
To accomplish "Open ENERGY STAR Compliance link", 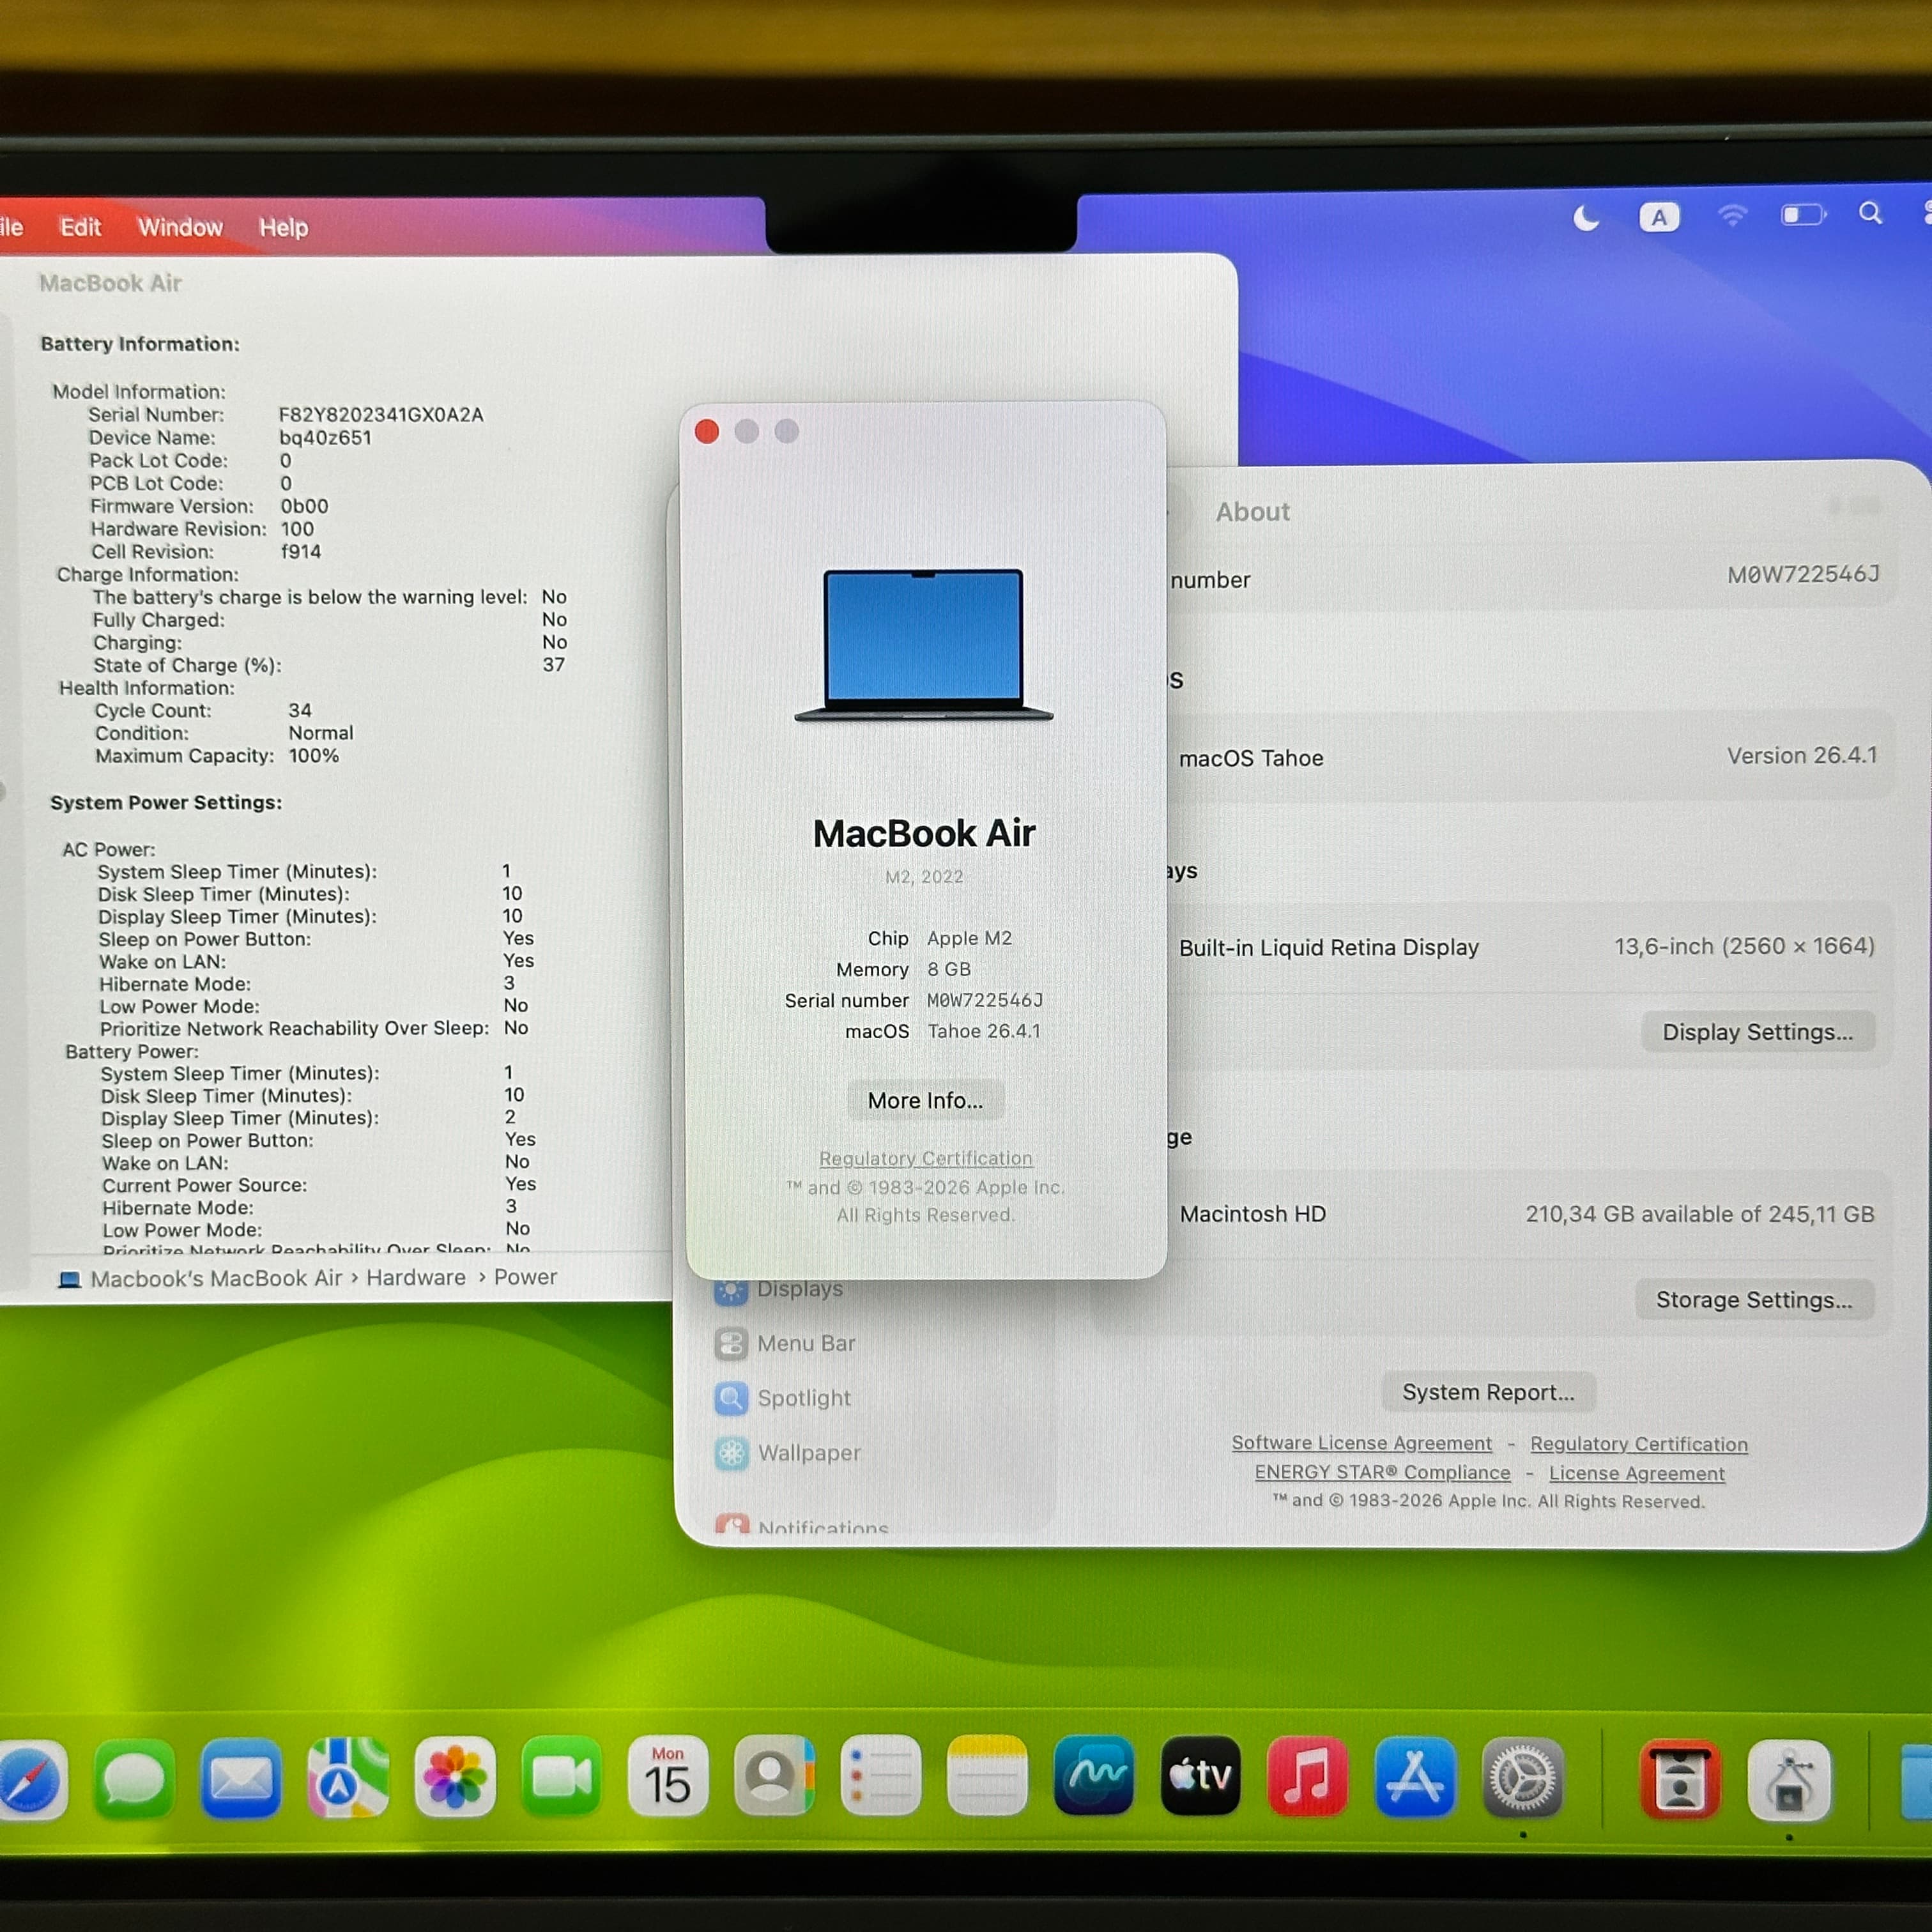I will coord(1382,1472).
